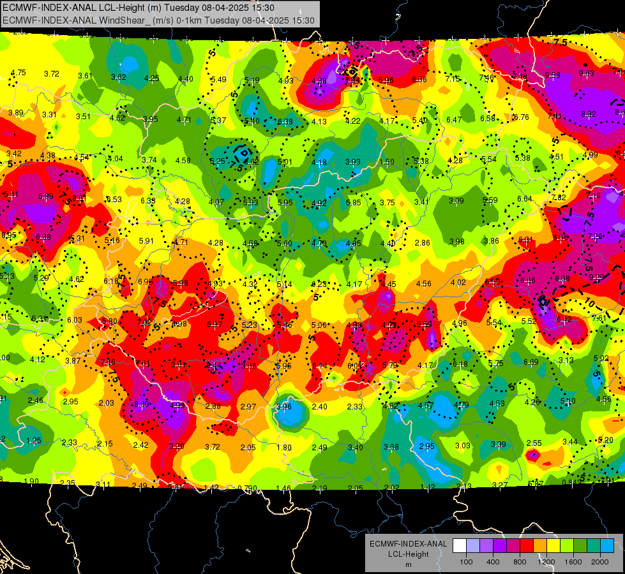
Task: Click the wind shear value 9.29
Action: point(596,277)
